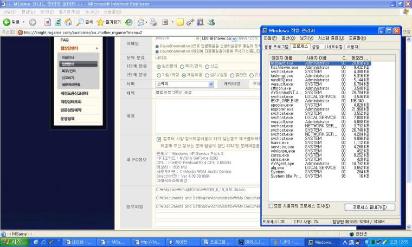Click the Start (시작) button
Screen dimensions: 412x247
(15, 242)
